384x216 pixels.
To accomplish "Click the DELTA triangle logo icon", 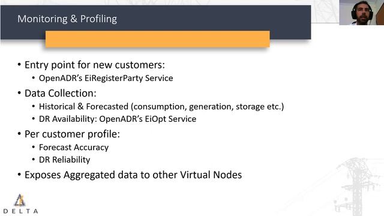I will [20, 200].
